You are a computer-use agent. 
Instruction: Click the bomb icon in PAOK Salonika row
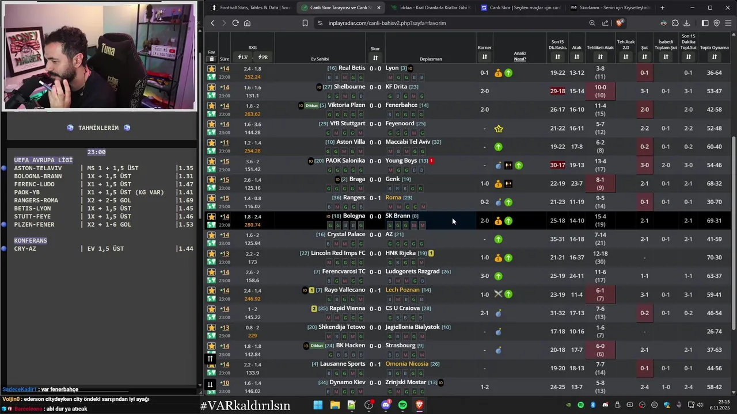tap(499, 166)
